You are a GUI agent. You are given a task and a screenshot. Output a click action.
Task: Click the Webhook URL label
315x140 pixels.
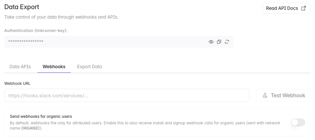(17, 84)
